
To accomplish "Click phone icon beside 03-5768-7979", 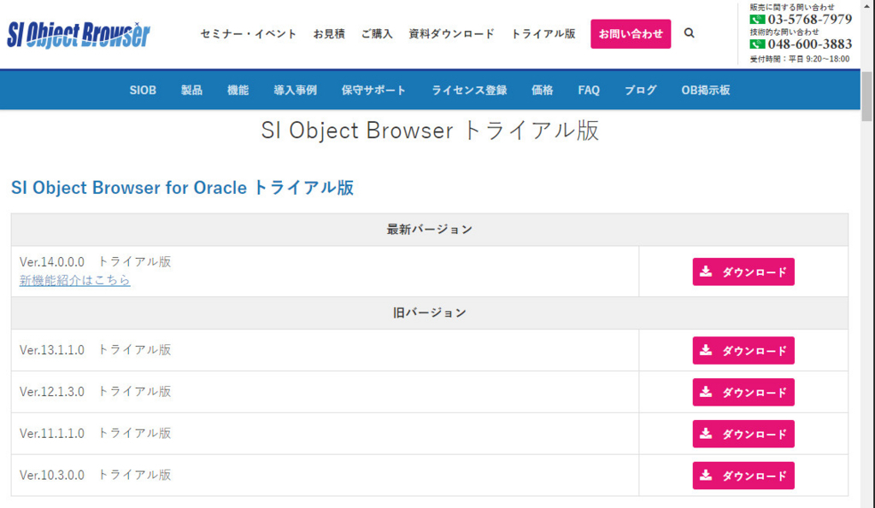I will [x=757, y=20].
